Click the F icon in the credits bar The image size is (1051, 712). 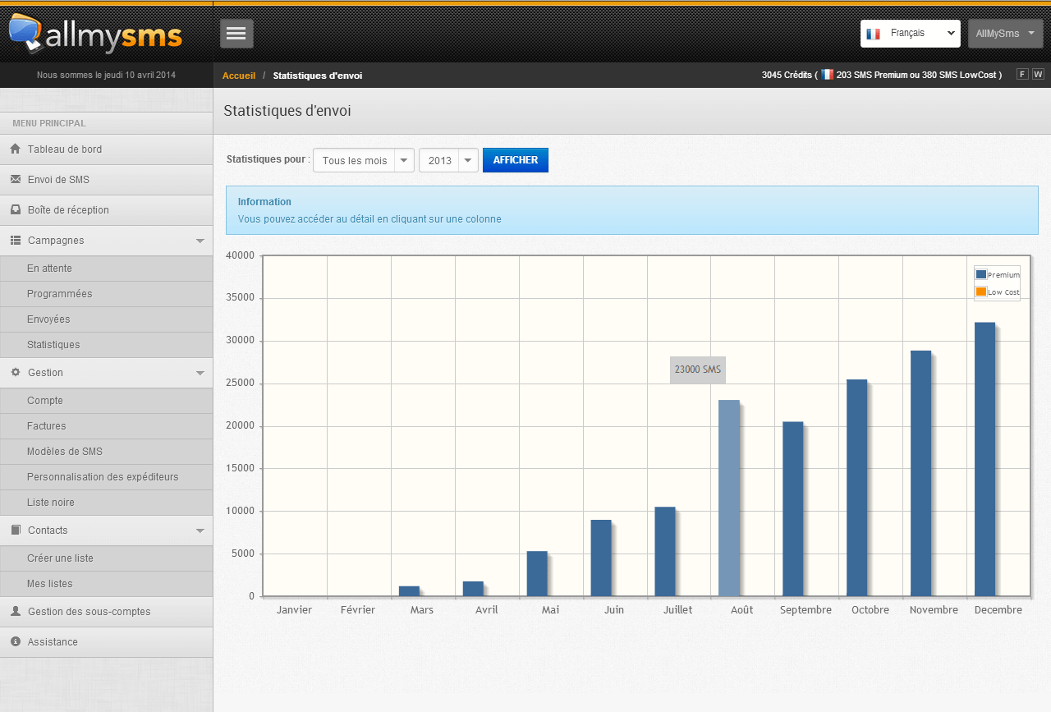1022,75
